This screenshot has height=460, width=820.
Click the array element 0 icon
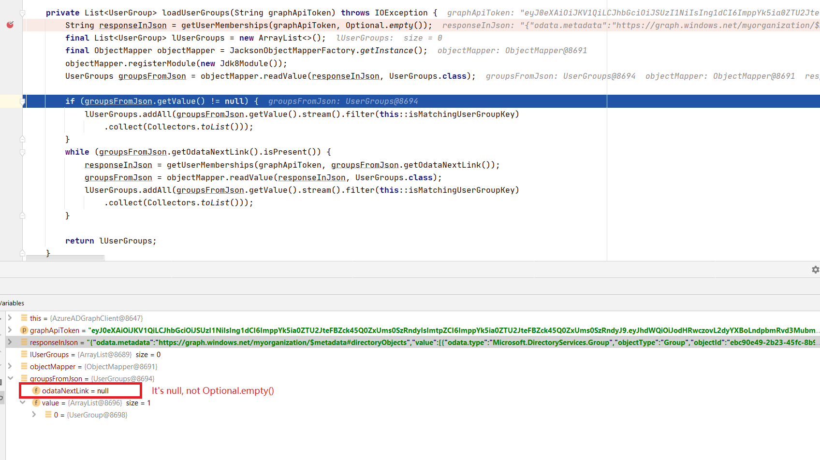(x=48, y=415)
